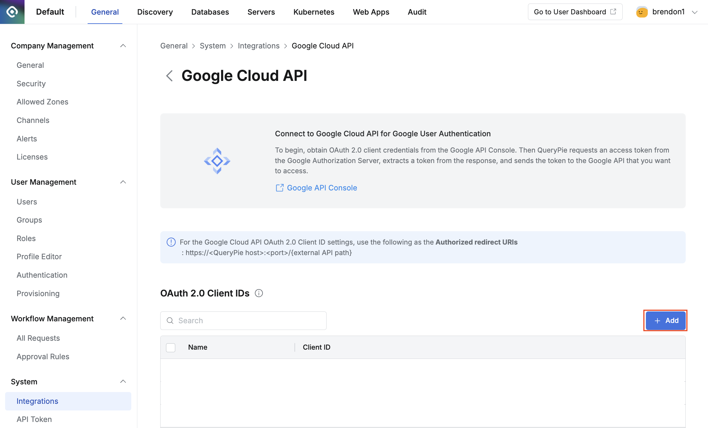Click the back arrow beside Google Cloud API

point(170,76)
